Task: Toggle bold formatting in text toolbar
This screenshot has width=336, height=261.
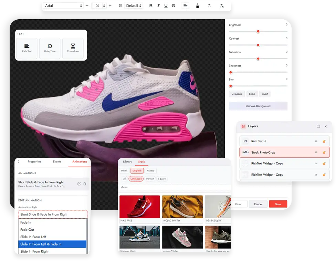Action: coord(151,6)
